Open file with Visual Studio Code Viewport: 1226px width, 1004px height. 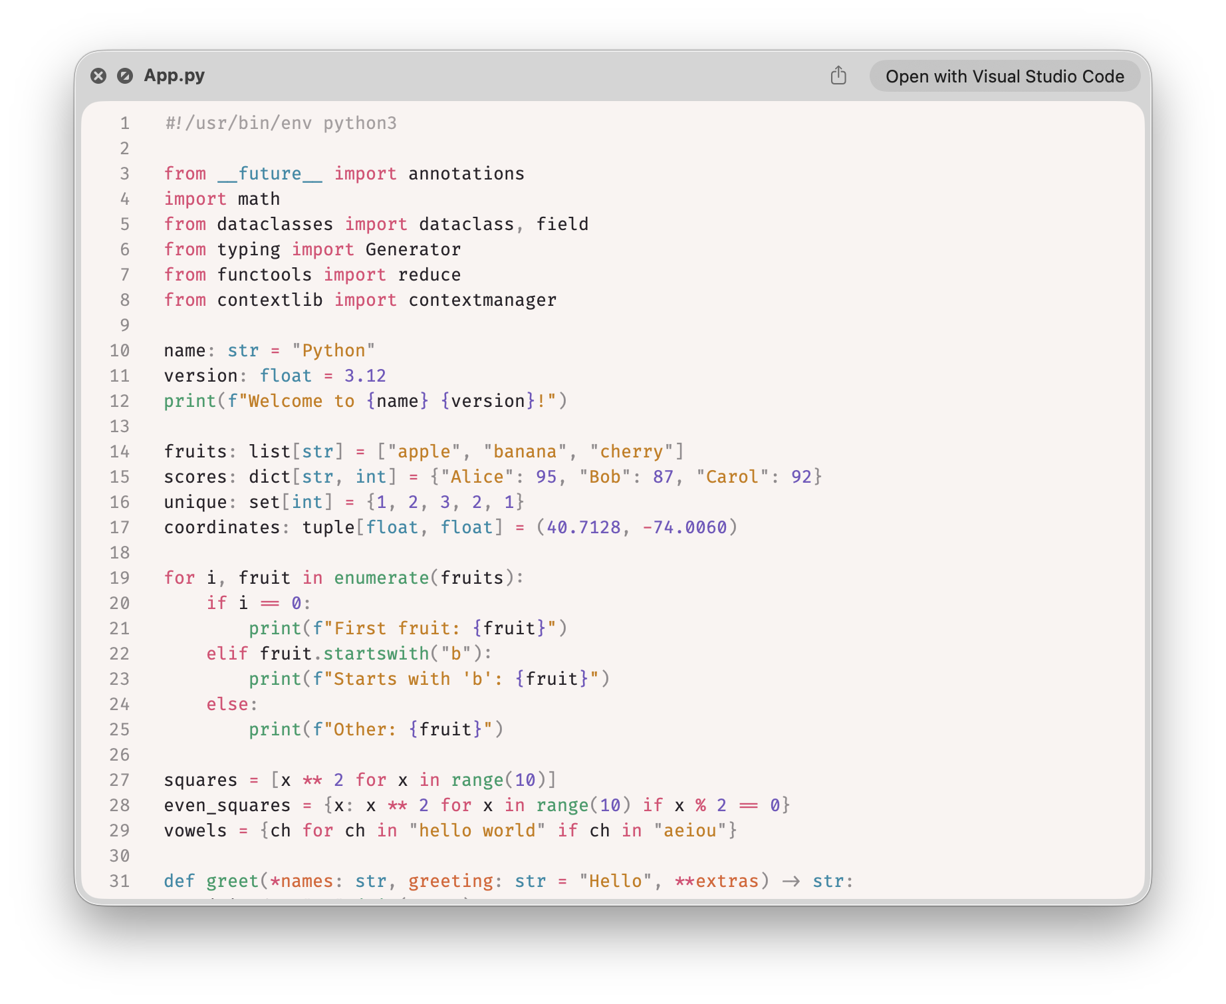[x=1004, y=76]
